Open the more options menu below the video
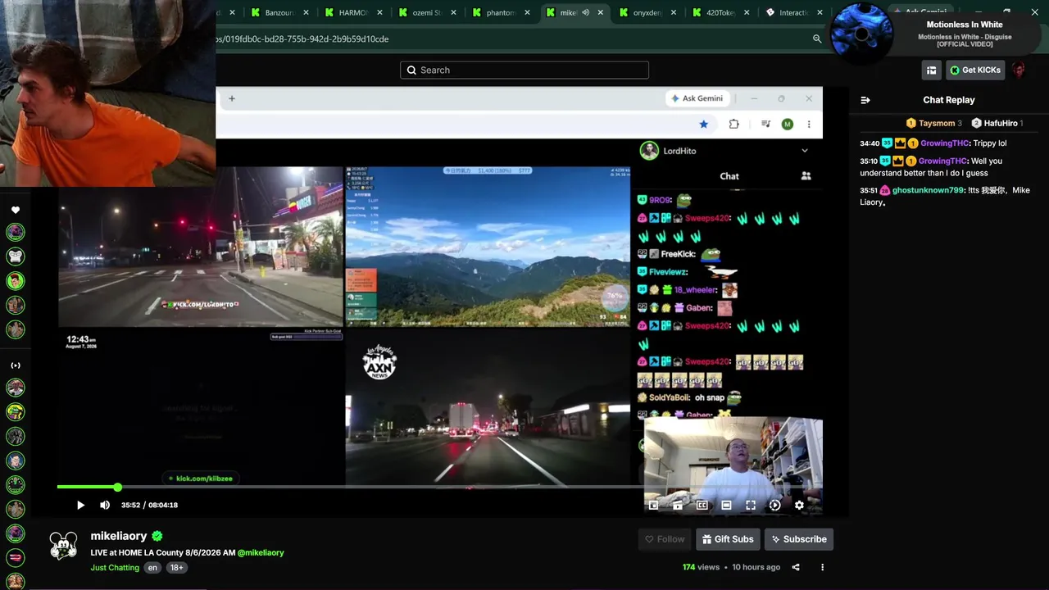The width and height of the screenshot is (1049, 590). coord(822,567)
